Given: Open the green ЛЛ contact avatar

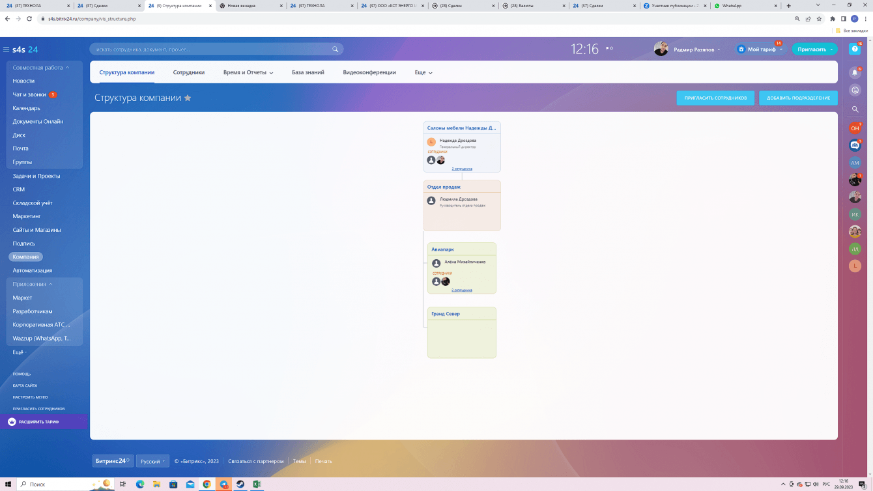Looking at the screenshot, I should 855,249.
